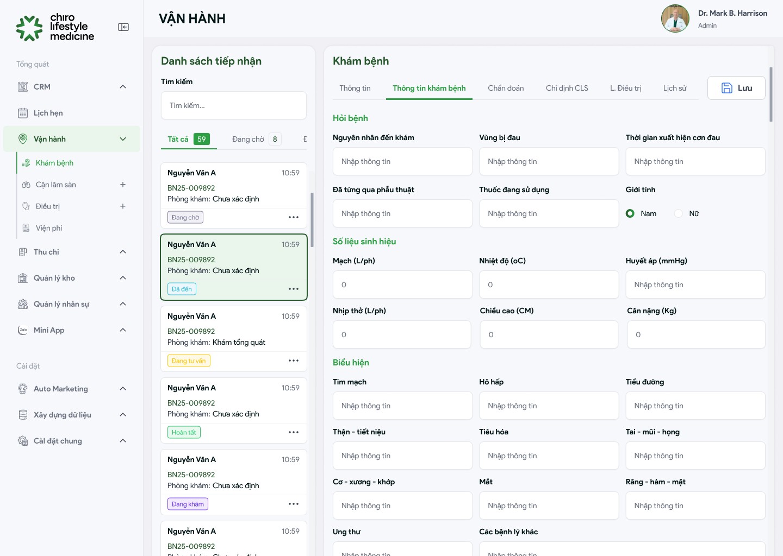The height and width of the screenshot is (556, 783).
Task: Click the Viện phí icon
Action: point(26,228)
